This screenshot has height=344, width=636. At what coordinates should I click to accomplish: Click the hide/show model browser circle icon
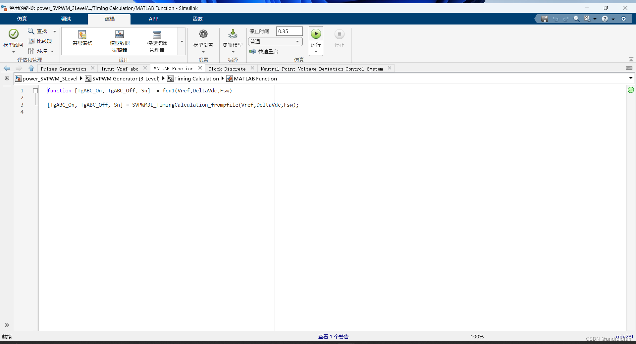click(7, 78)
